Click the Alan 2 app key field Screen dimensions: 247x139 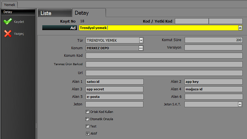(213, 82)
